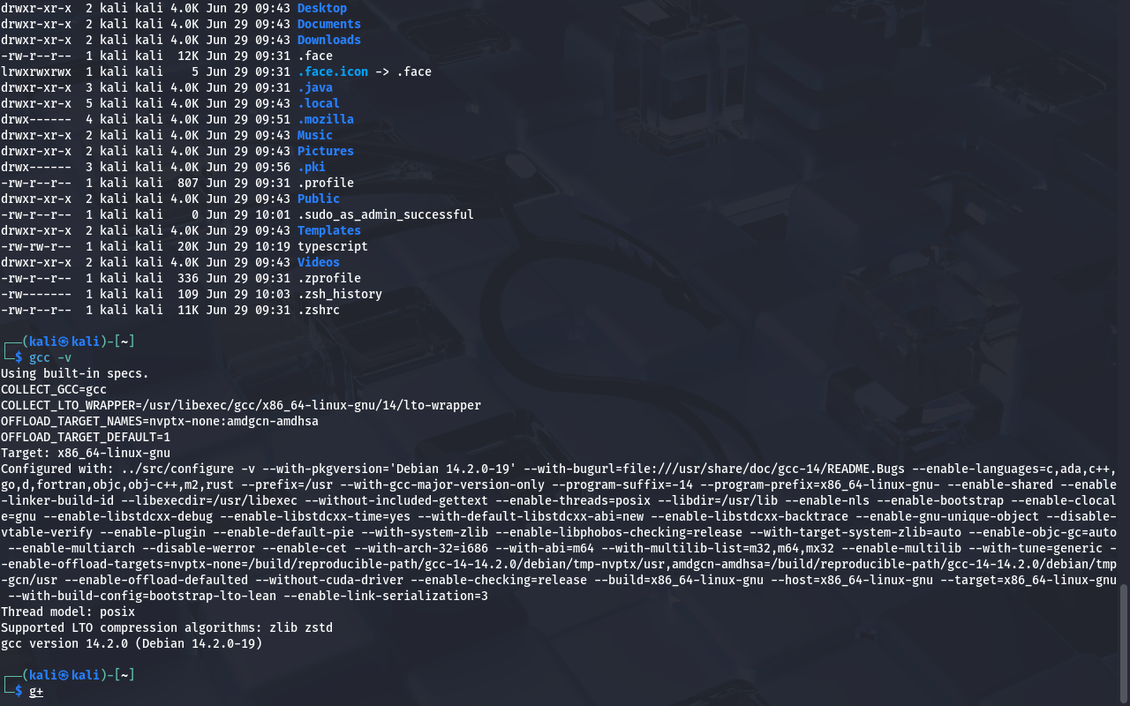Click the '--enable-link-serialization=3' option
The image size is (1130, 706).
(386, 596)
